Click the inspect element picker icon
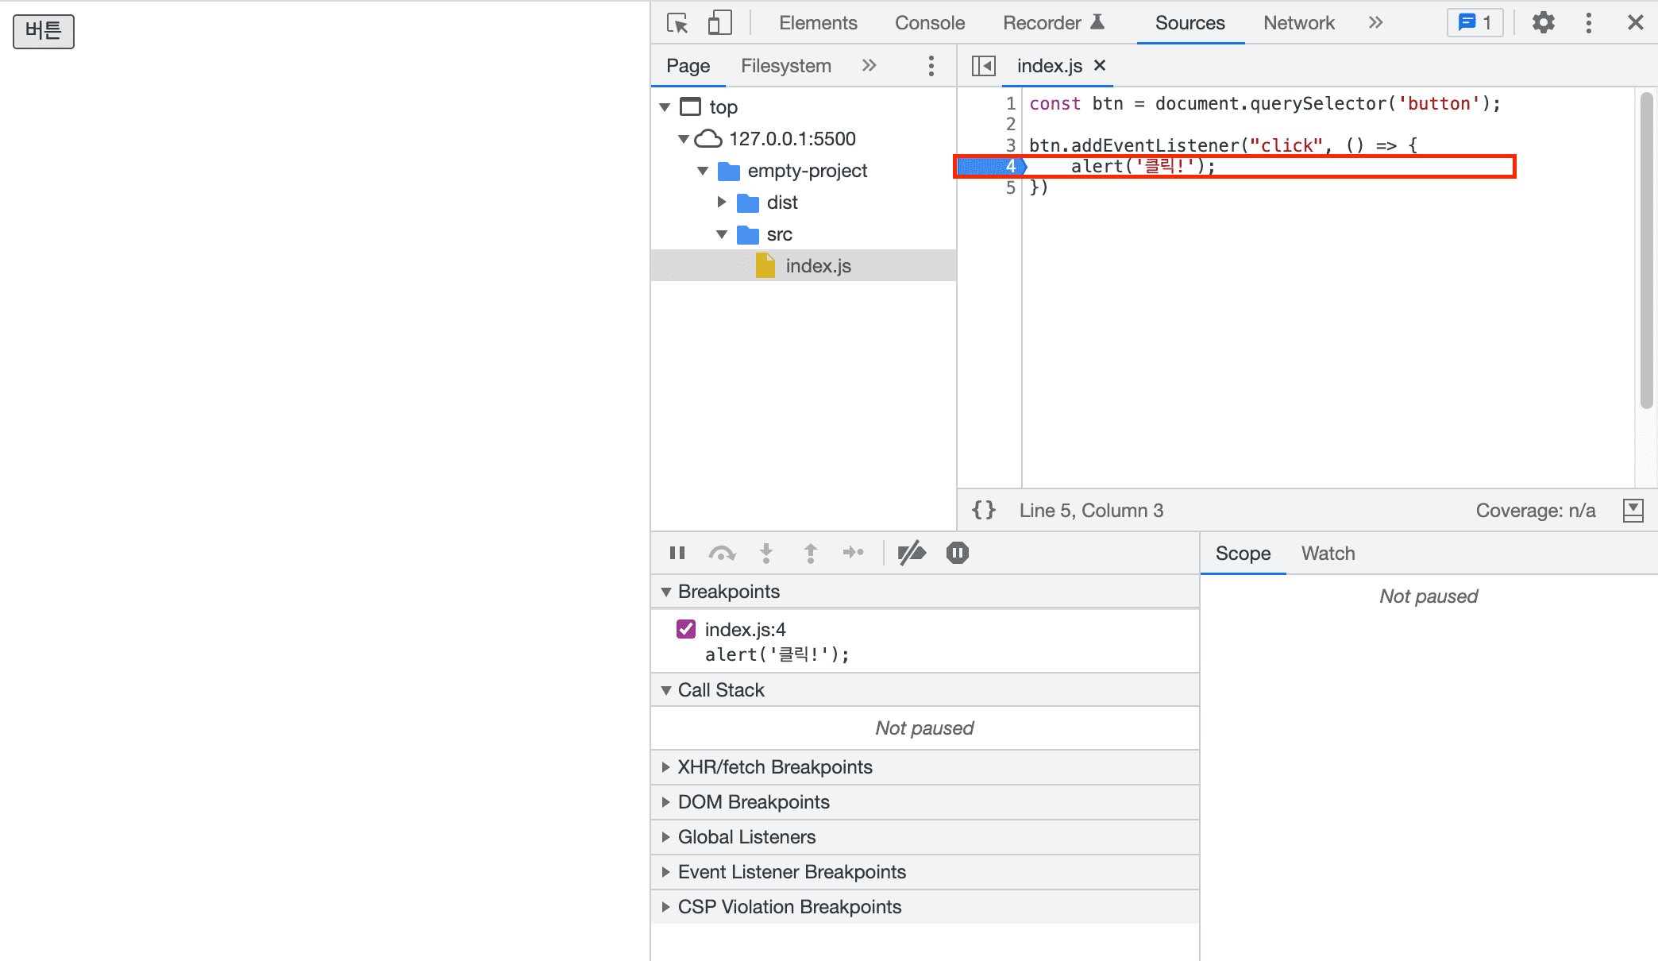 [x=677, y=23]
